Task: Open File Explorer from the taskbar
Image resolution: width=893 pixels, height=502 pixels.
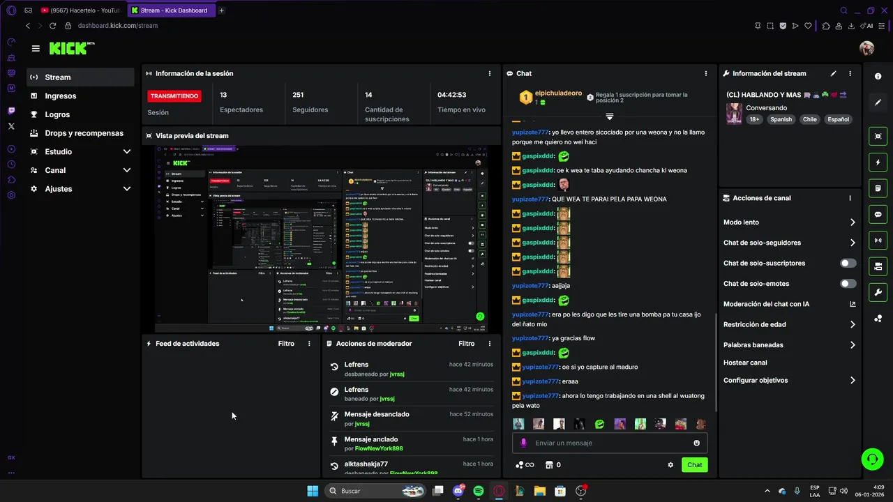Action: coord(539,491)
